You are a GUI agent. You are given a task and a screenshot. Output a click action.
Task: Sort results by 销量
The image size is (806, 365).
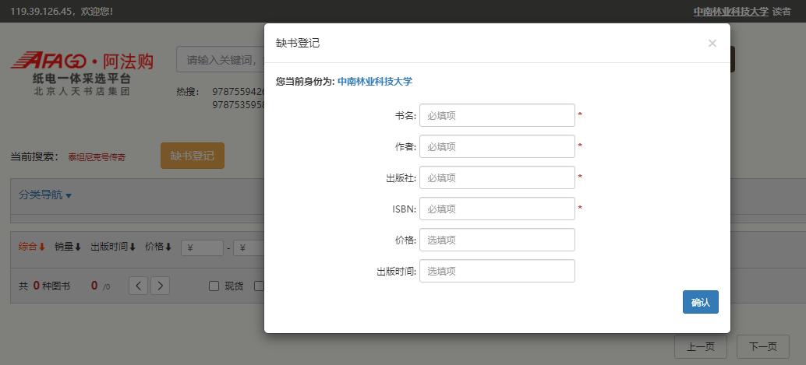pos(68,247)
